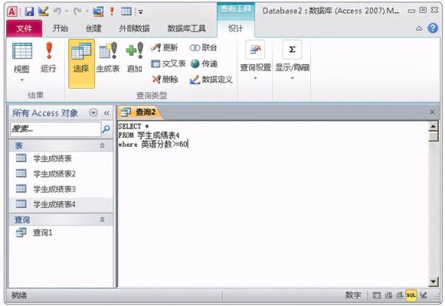445x306 pixels.
Task: Click the 'FROM 学生成绩表4' line
Action: 149,135
